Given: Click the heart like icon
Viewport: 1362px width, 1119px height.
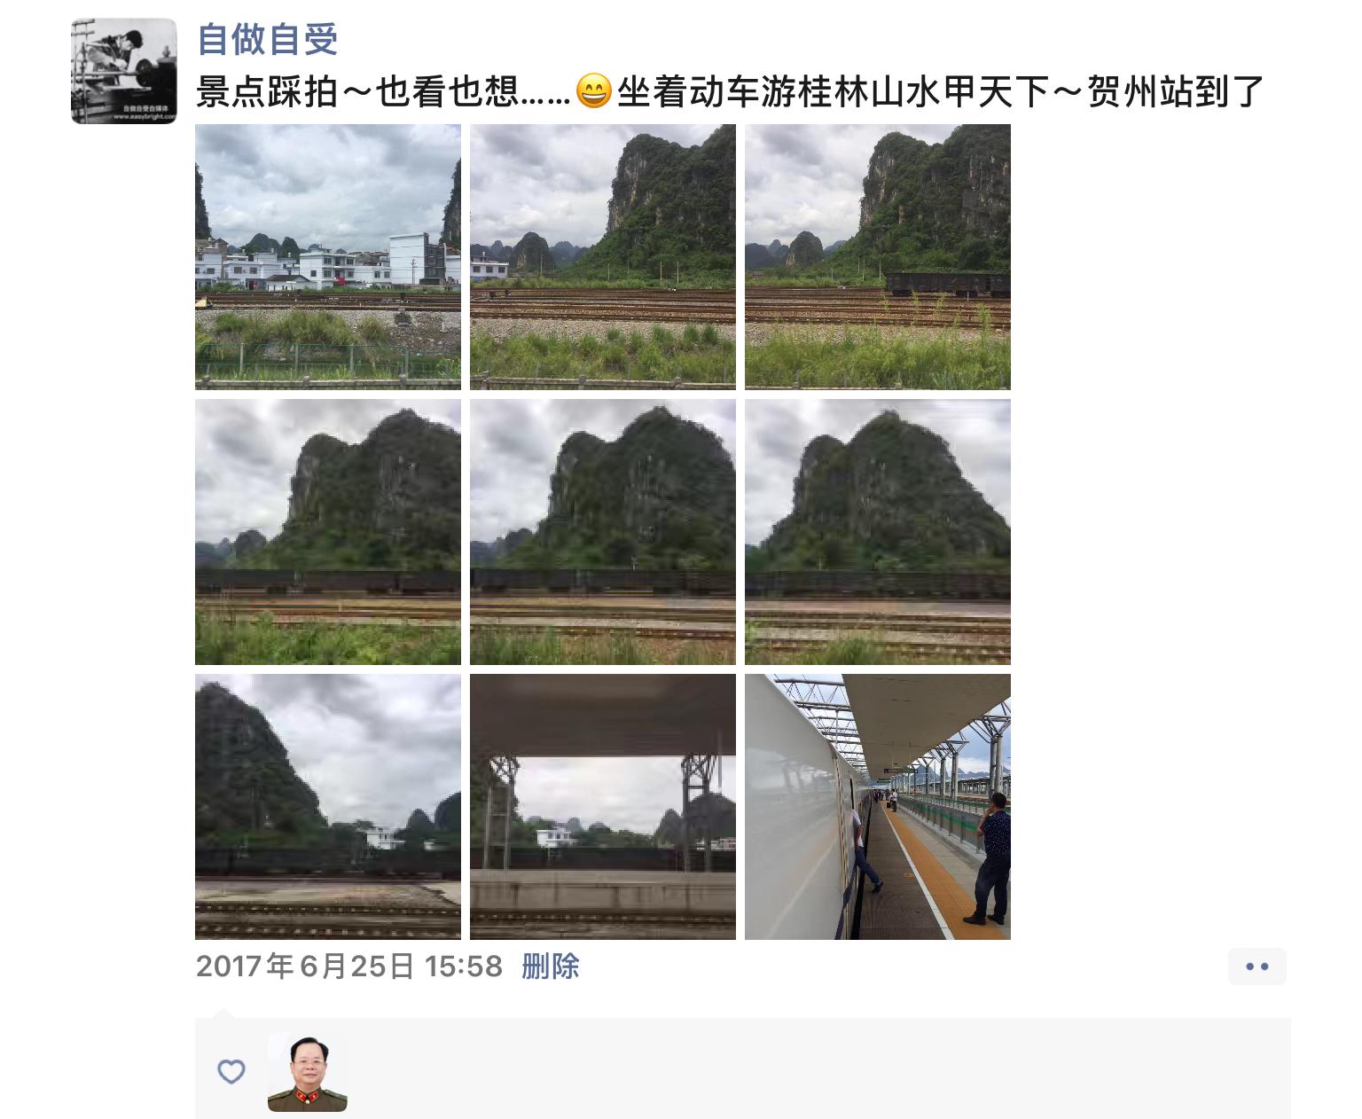Looking at the screenshot, I should point(231,1071).
